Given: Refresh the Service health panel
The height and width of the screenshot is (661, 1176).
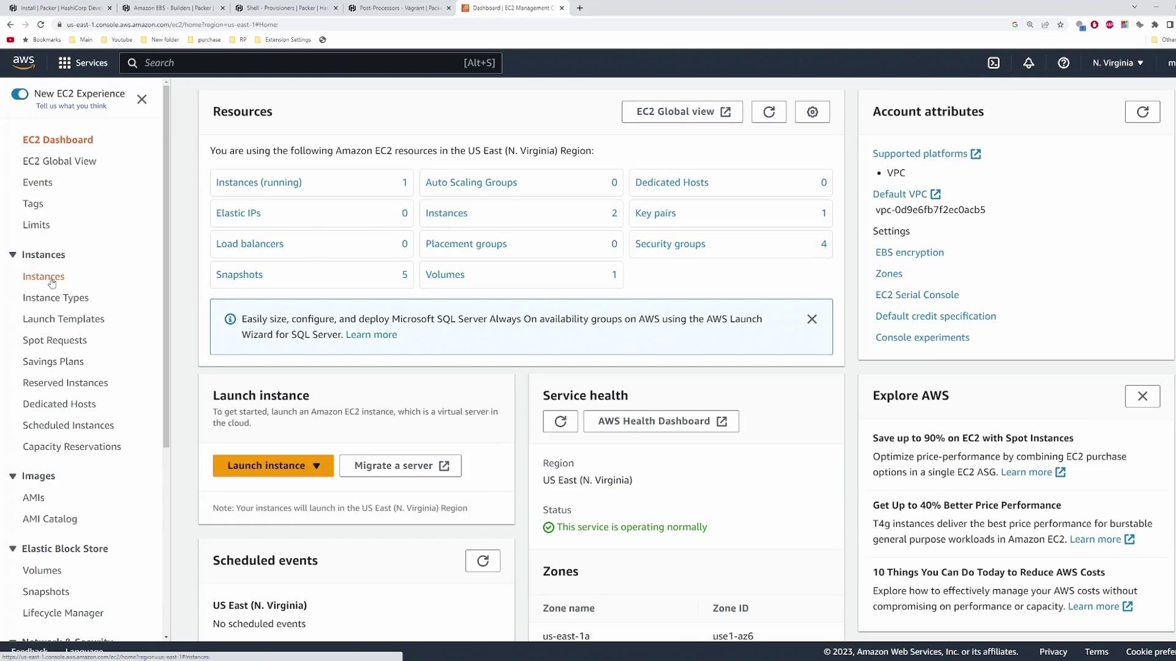Looking at the screenshot, I should point(560,421).
